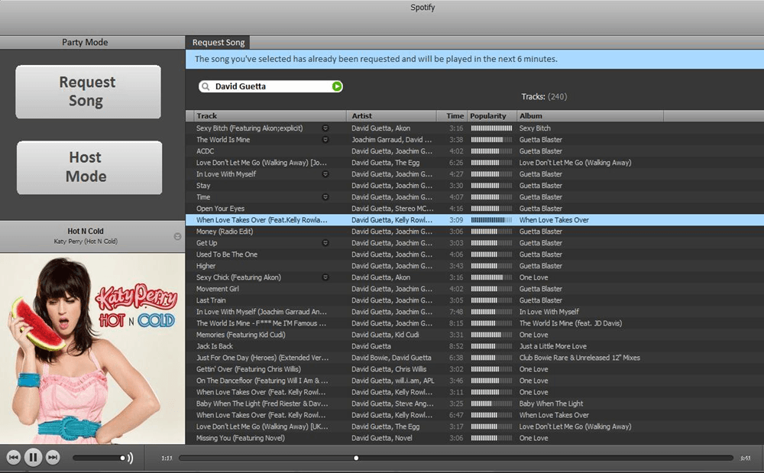Sort by Popularity column header
Image resolution: width=764 pixels, height=473 pixels.
pos(491,116)
